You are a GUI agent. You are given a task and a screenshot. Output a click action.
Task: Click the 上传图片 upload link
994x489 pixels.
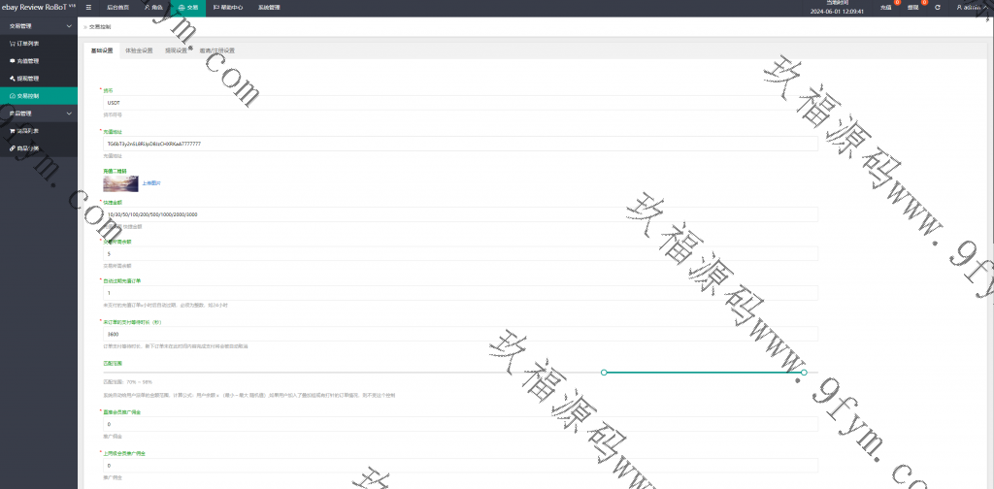151,182
